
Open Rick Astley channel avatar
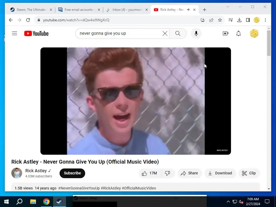pyautogui.click(x=17, y=173)
